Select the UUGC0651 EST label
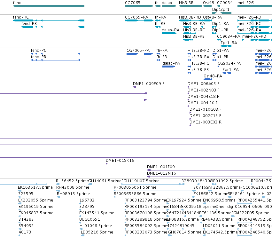 coord(89,219)
